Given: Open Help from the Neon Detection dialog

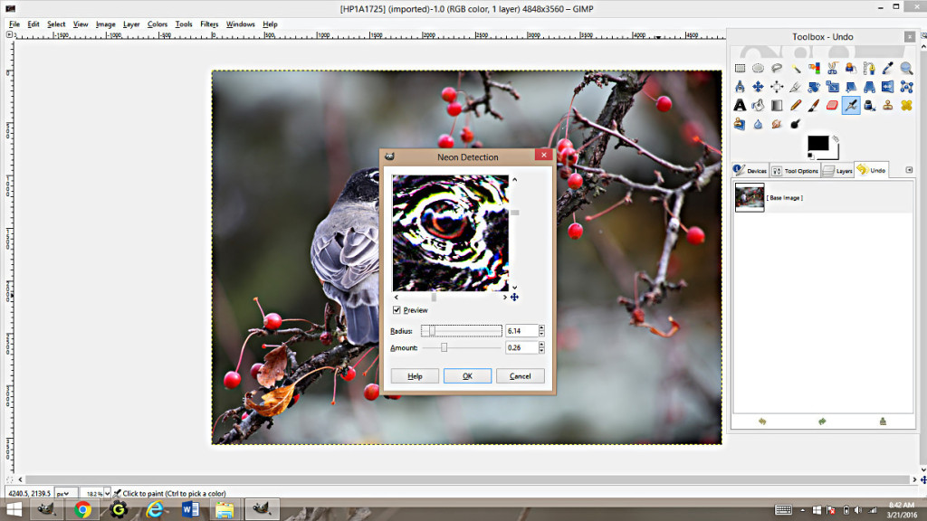Looking at the screenshot, I should point(414,375).
